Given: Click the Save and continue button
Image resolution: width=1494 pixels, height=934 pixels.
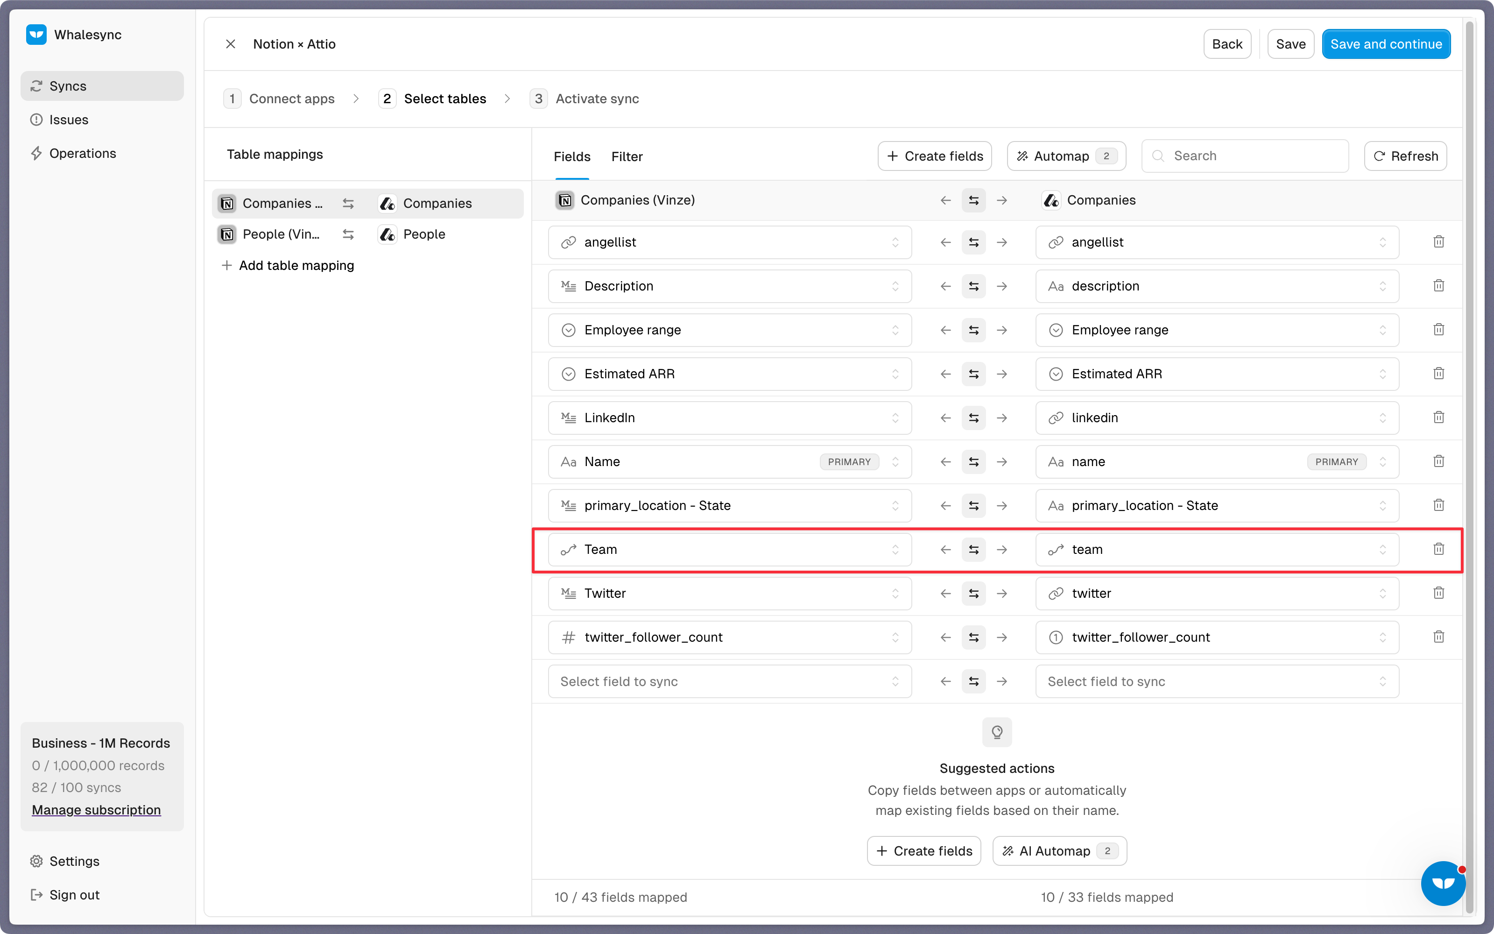Looking at the screenshot, I should (x=1386, y=44).
